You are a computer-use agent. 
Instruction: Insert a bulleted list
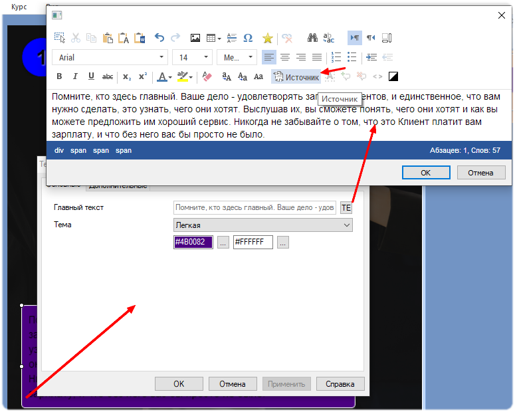[352, 57]
